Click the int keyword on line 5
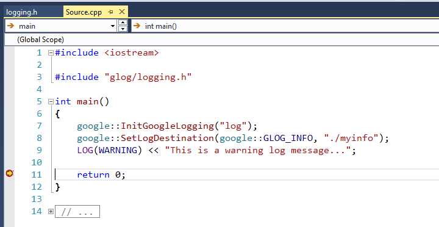 pos(63,101)
